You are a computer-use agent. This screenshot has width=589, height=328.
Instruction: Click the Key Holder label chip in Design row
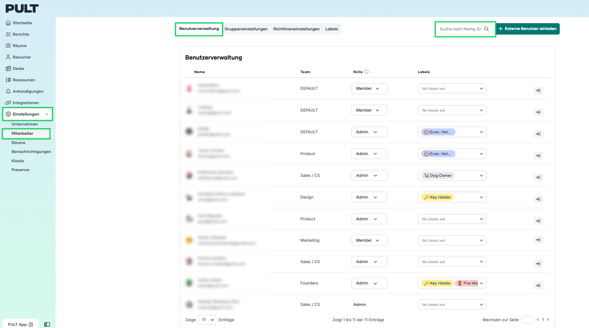click(437, 197)
